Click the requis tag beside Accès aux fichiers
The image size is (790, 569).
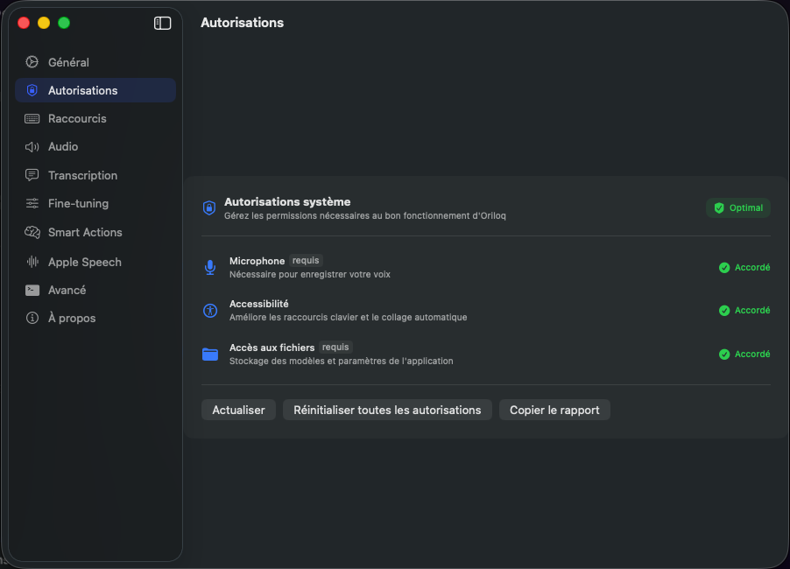click(x=335, y=347)
